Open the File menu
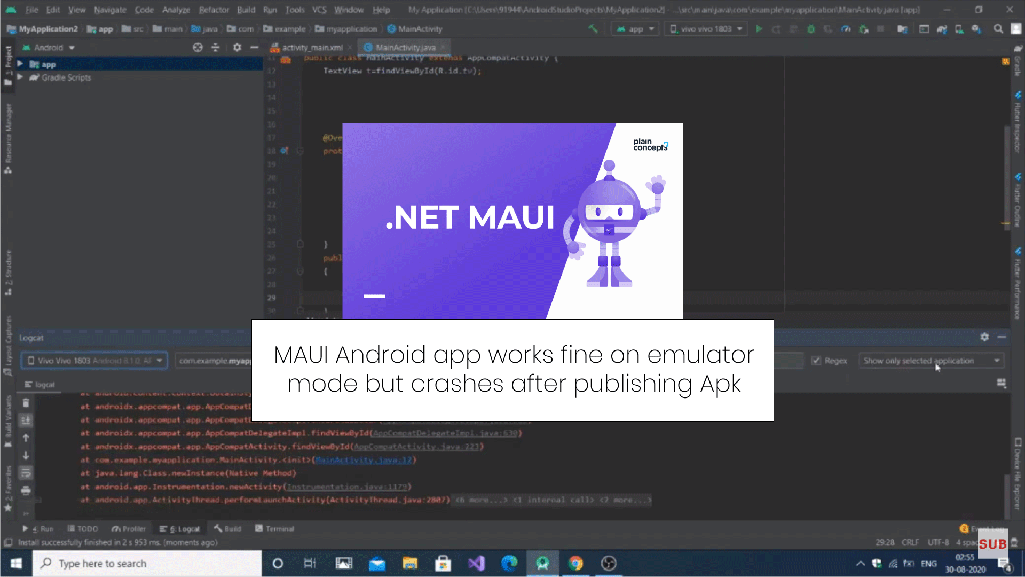This screenshot has width=1025, height=577. coord(31,10)
